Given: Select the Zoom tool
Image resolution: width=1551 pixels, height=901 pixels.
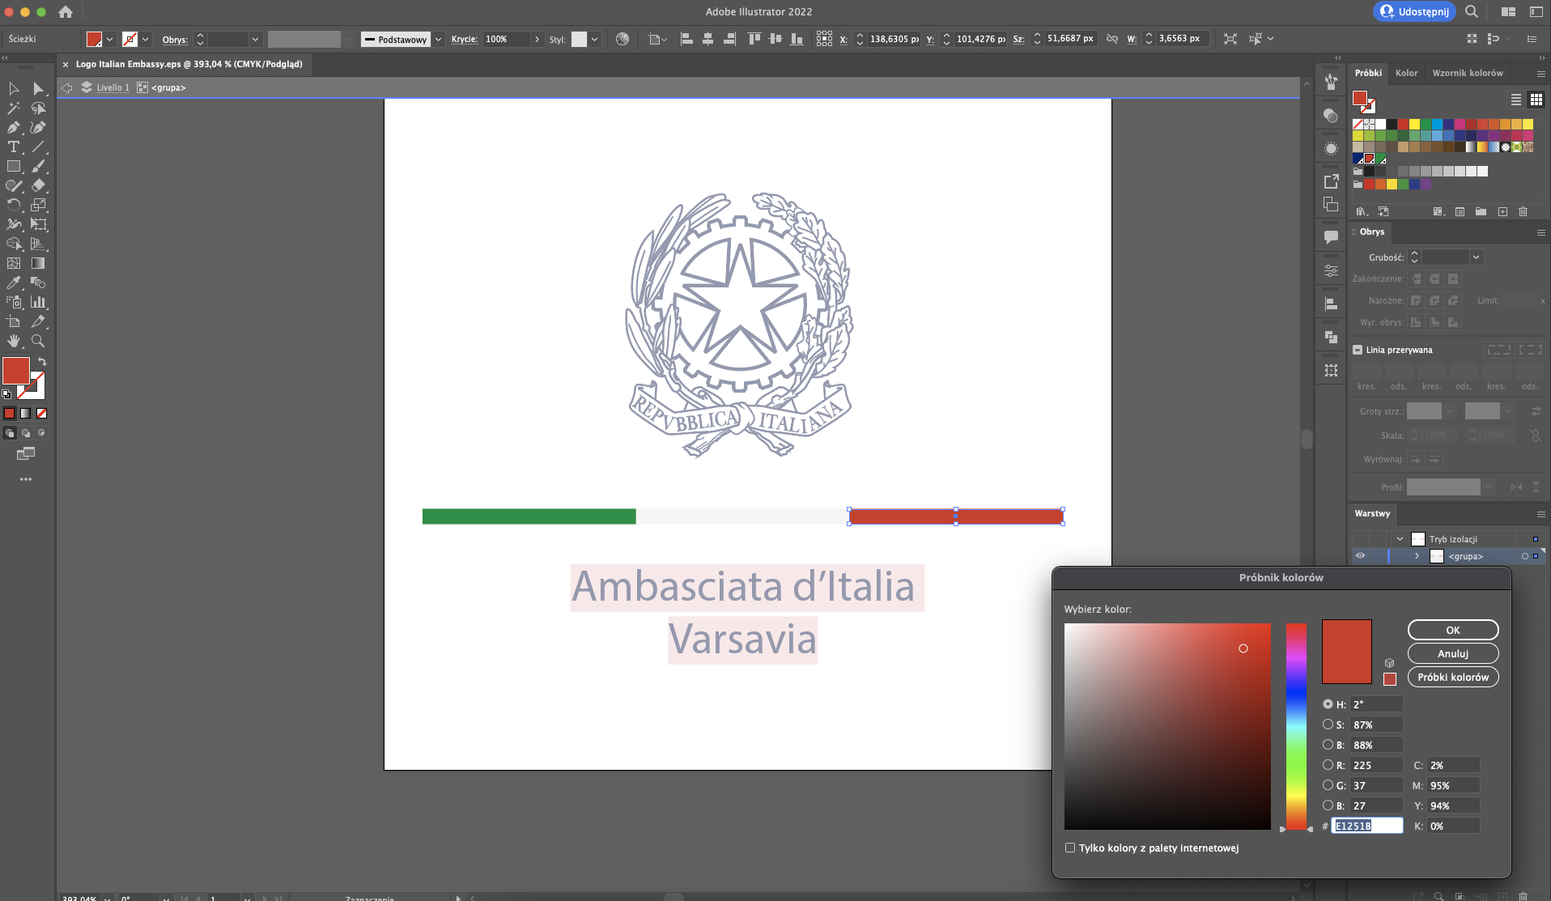Looking at the screenshot, I should [x=38, y=341].
